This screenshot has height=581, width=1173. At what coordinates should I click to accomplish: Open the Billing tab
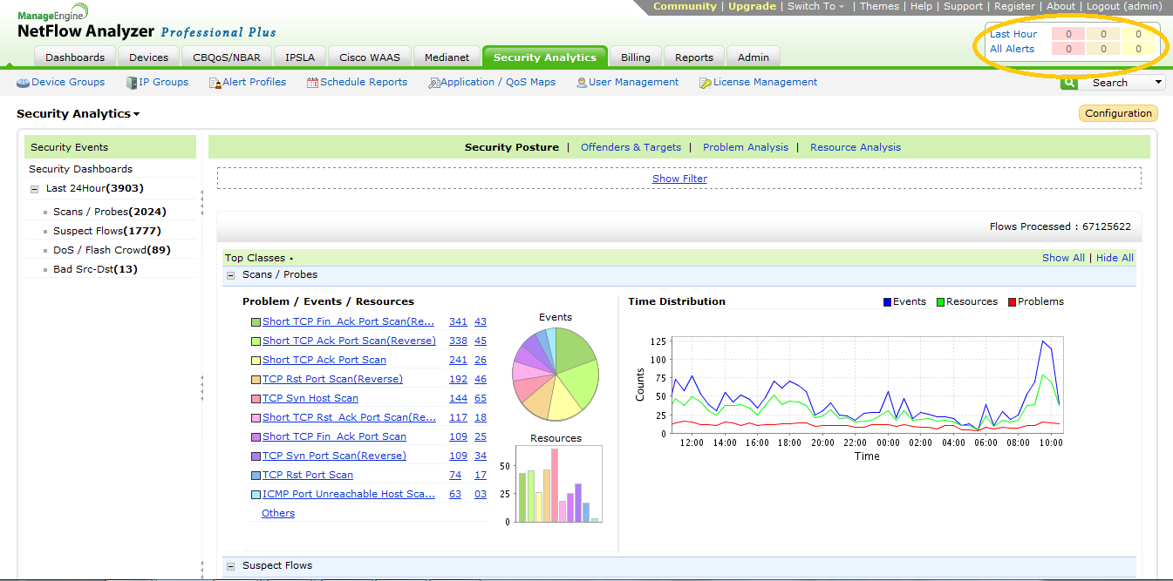tap(636, 57)
